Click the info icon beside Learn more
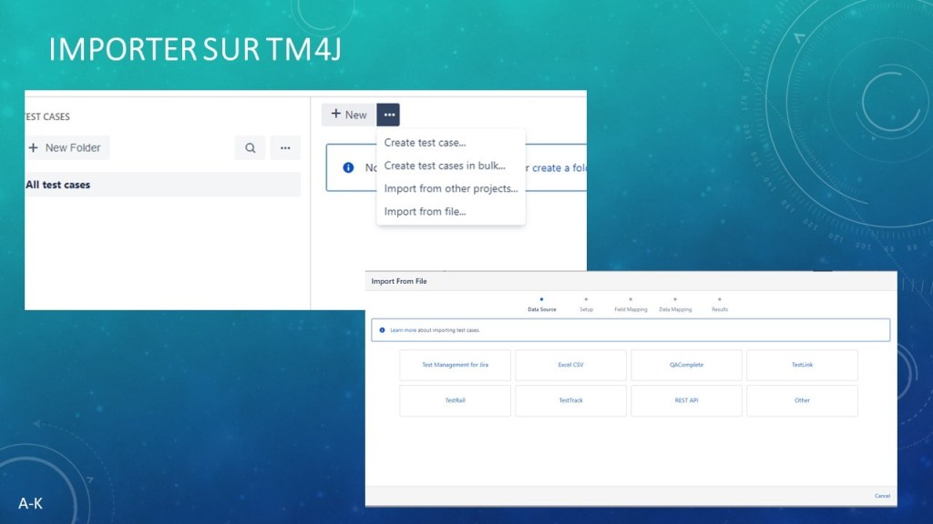The width and height of the screenshot is (933, 524). (381, 330)
